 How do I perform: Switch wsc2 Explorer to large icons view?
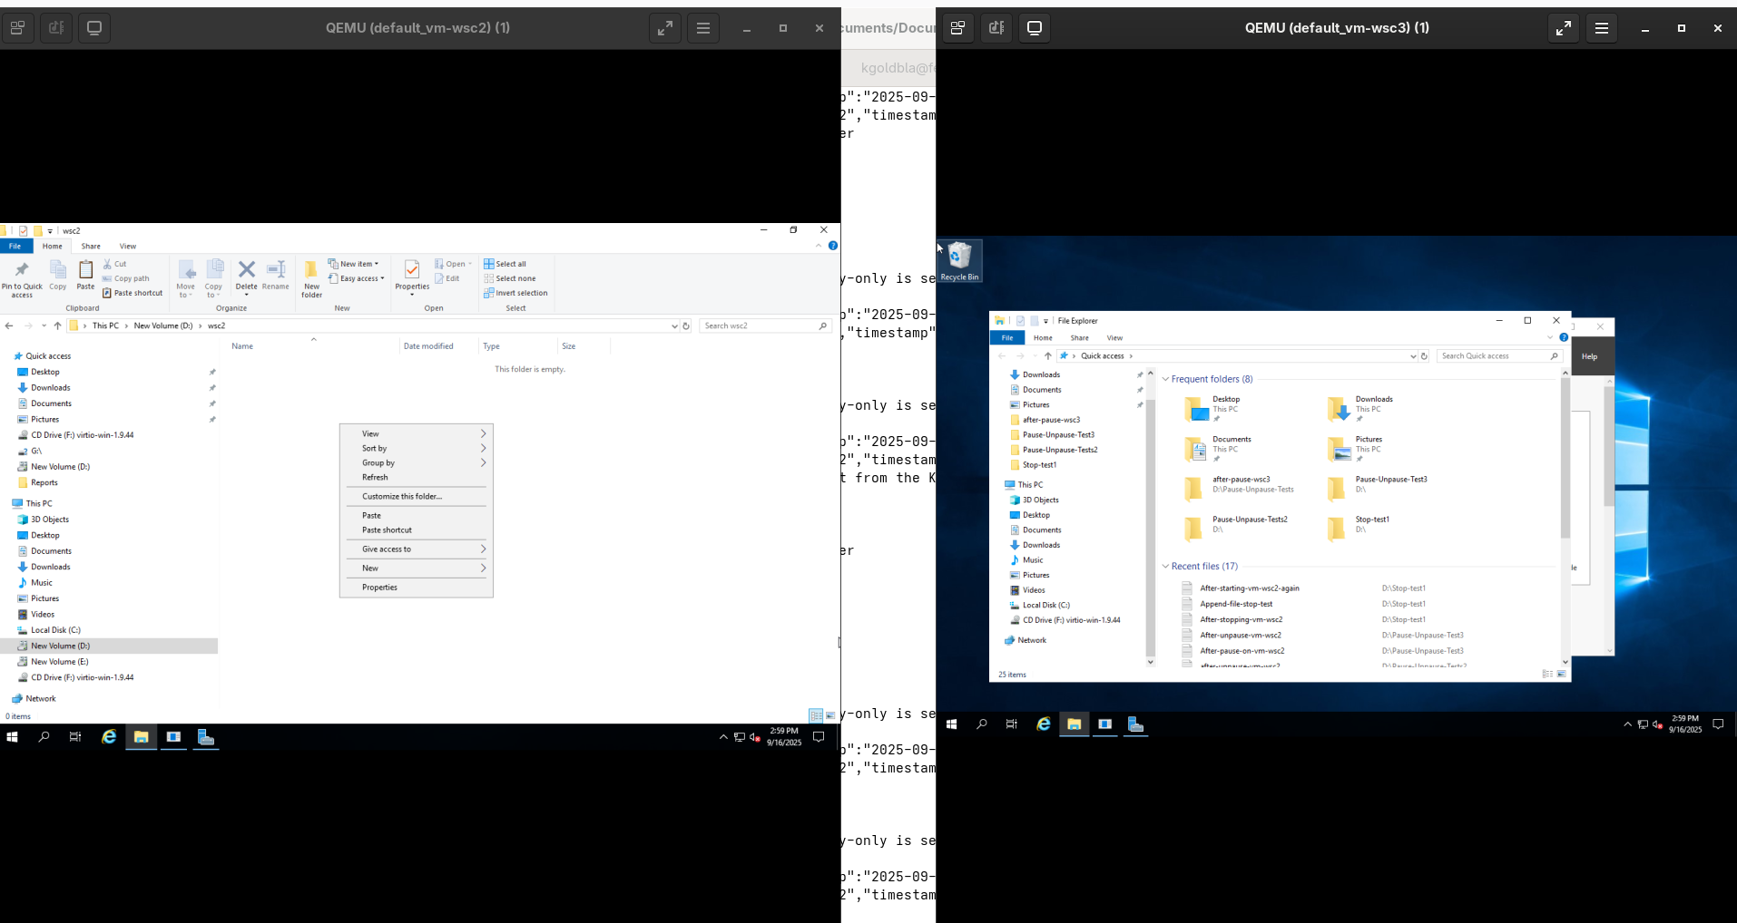(x=830, y=715)
